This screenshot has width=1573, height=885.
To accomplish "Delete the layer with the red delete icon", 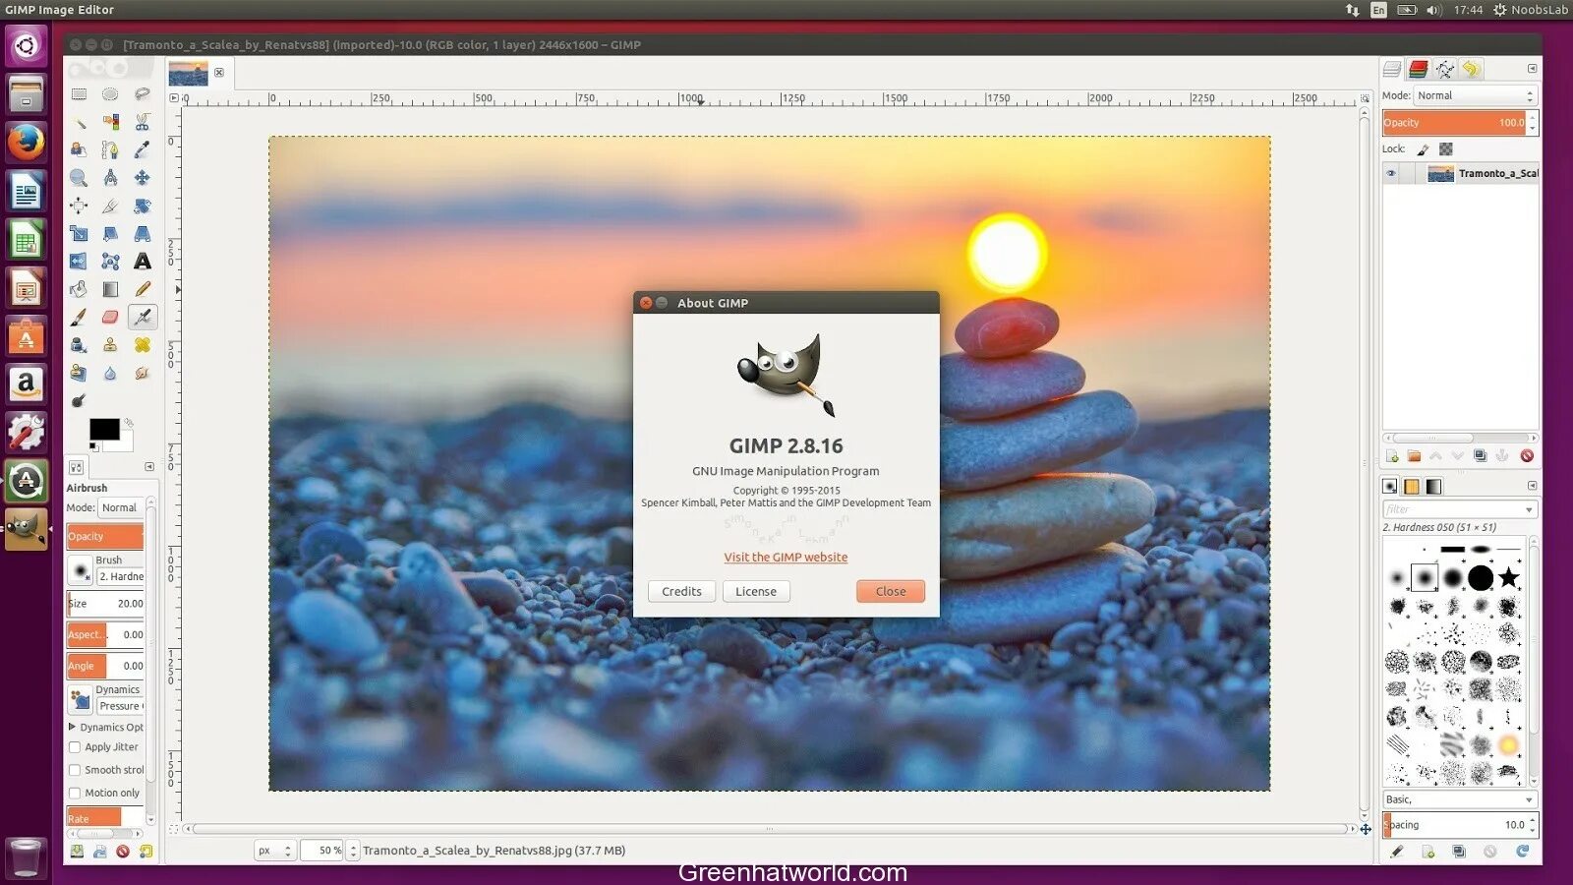I will click(1527, 456).
